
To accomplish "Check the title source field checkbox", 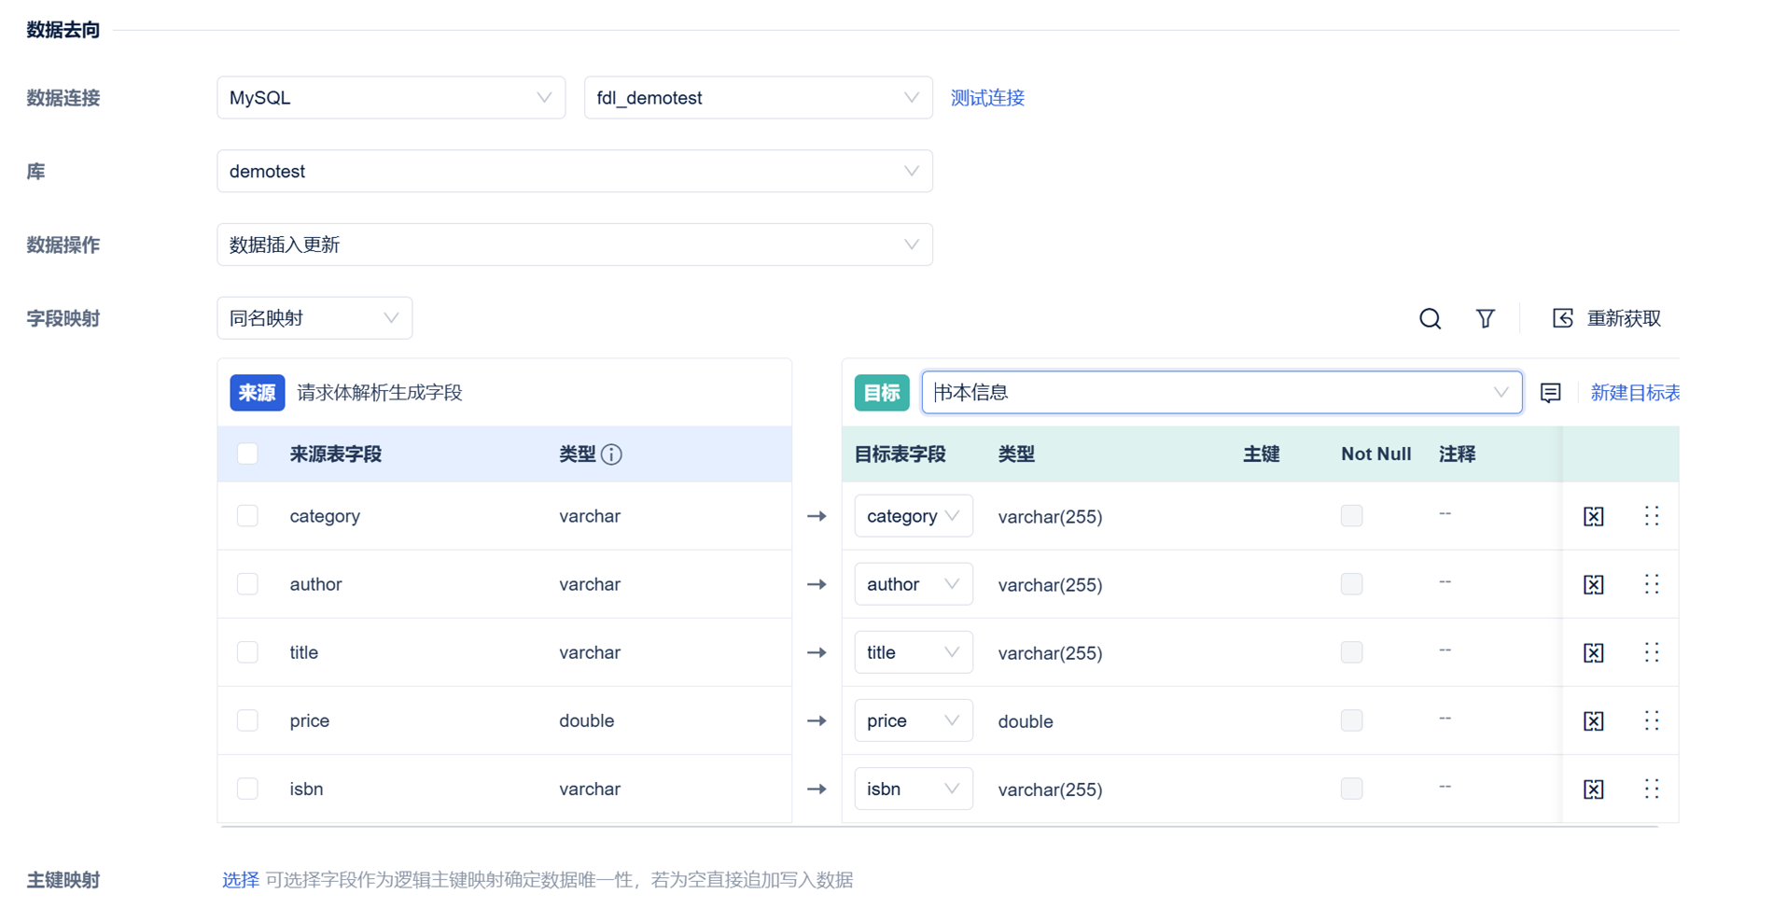I will tap(247, 652).
